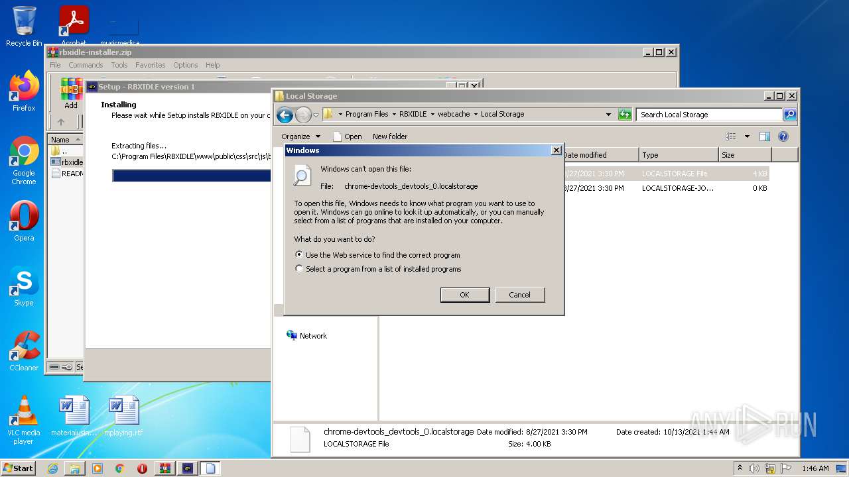This screenshot has height=477, width=849.
Task: Open Google Chrome desktop shortcut
Action: coord(24,161)
